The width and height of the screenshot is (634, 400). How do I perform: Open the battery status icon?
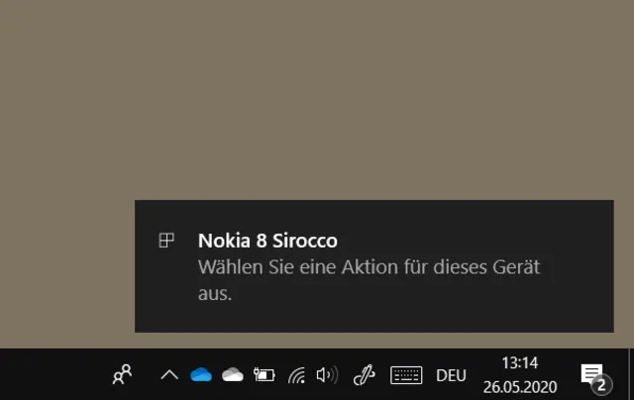pos(264,374)
